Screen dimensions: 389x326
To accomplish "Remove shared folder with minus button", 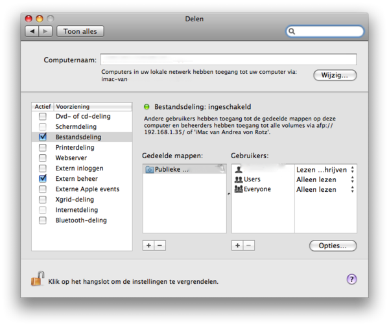I will [160, 246].
